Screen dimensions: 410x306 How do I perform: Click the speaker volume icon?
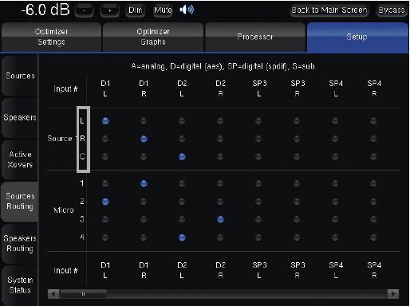[187, 10]
